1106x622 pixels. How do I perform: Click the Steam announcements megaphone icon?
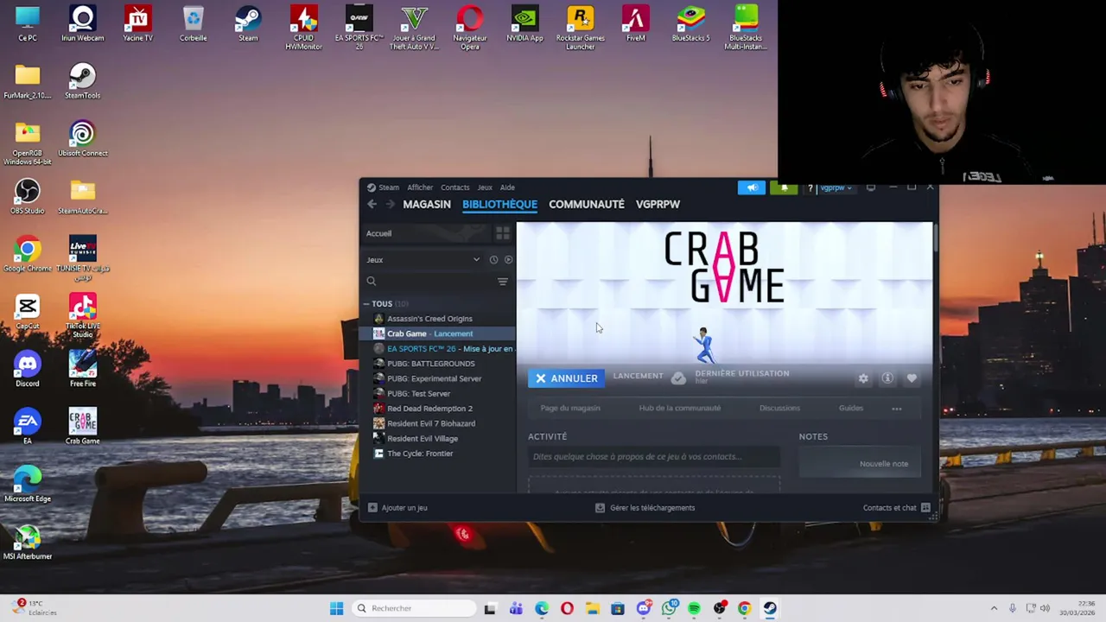click(752, 187)
